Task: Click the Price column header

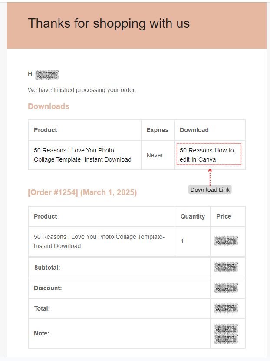Action: click(224, 216)
